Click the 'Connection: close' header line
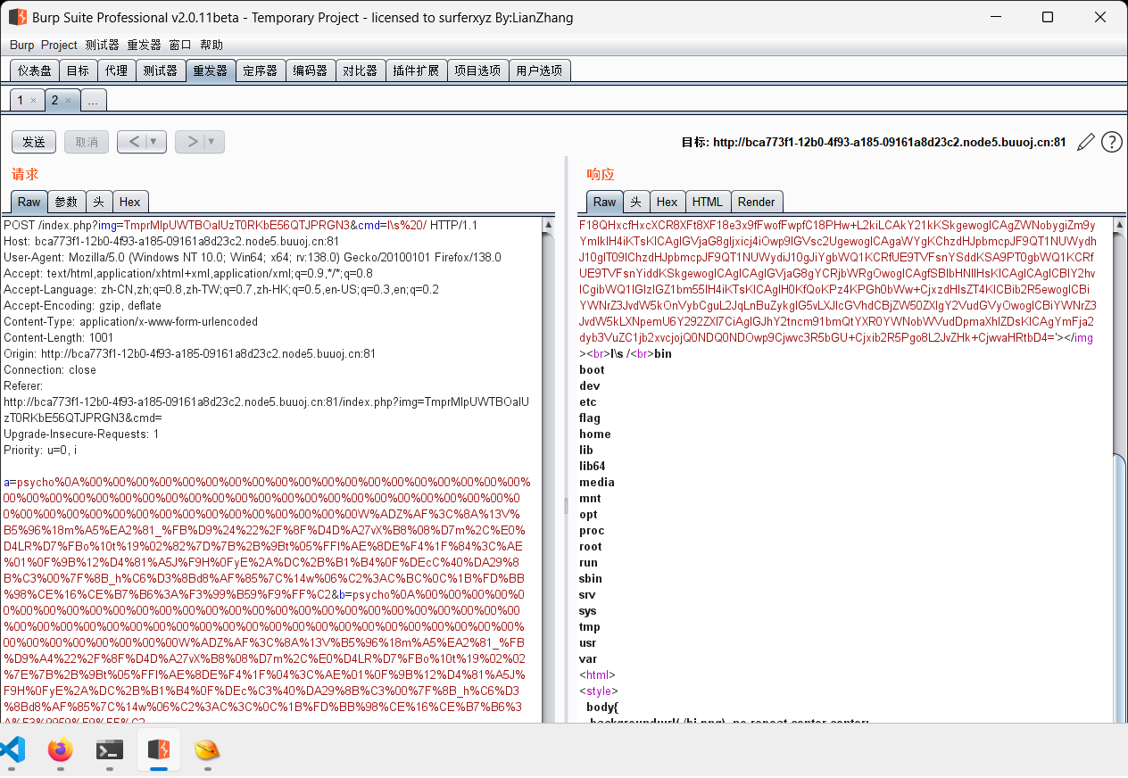This screenshot has height=778, width=1128. coord(50,369)
